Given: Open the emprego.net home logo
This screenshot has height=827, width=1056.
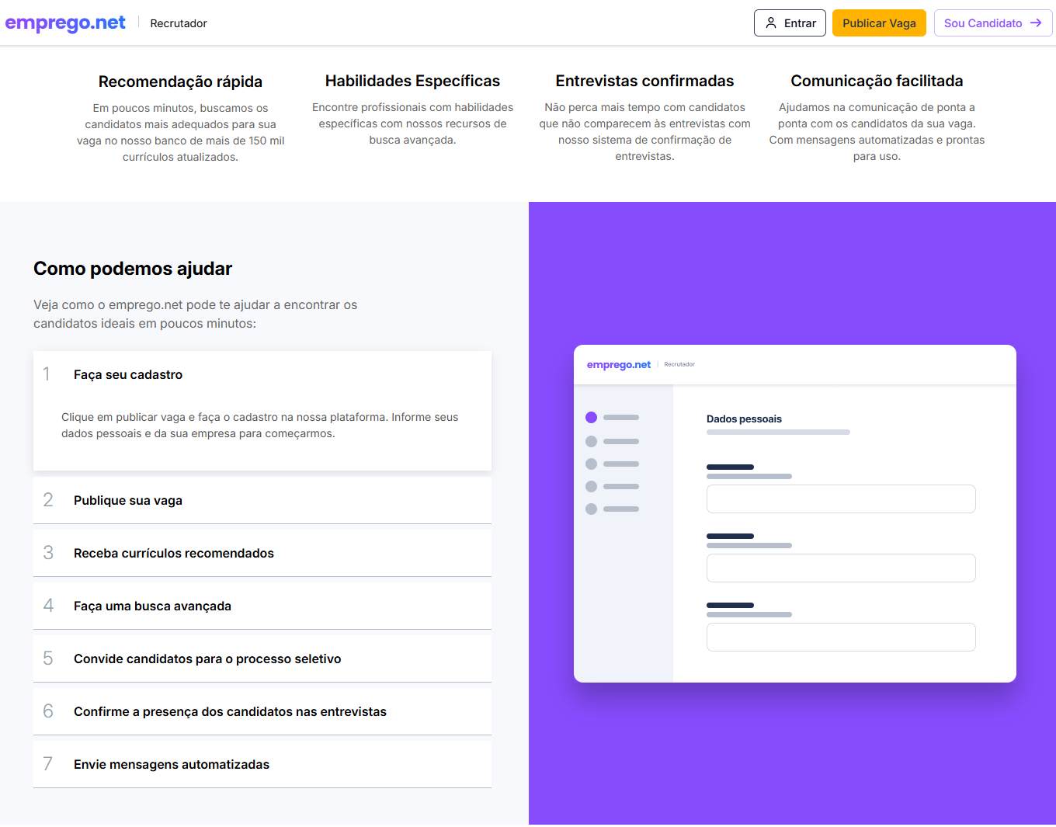Looking at the screenshot, I should click(65, 23).
